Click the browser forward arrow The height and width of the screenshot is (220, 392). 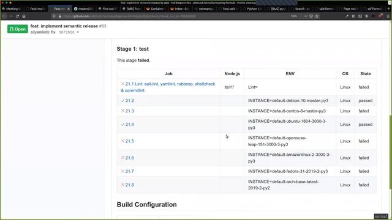tap(11, 16)
